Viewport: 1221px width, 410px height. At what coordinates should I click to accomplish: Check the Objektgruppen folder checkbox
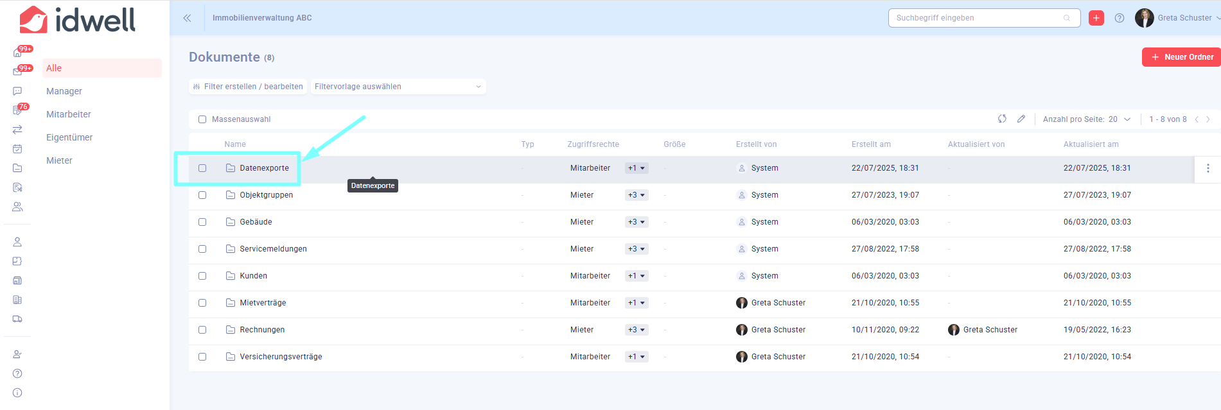pos(202,195)
